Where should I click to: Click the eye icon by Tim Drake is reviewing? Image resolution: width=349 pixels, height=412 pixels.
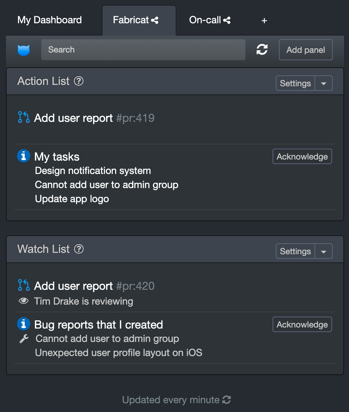[x=24, y=301]
